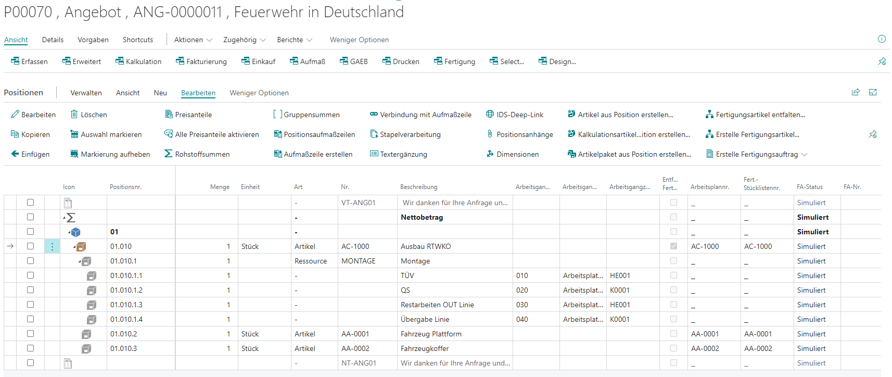The width and height of the screenshot is (892, 377).
Task: Click the share icon in Positionen
Action: point(856,92)
